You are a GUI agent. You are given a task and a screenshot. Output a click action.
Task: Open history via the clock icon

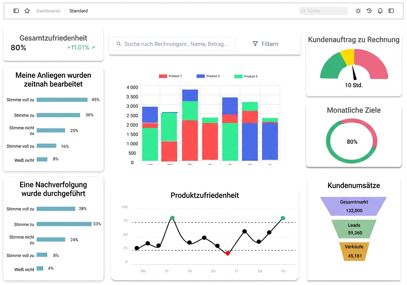click(x=369, y=11)
